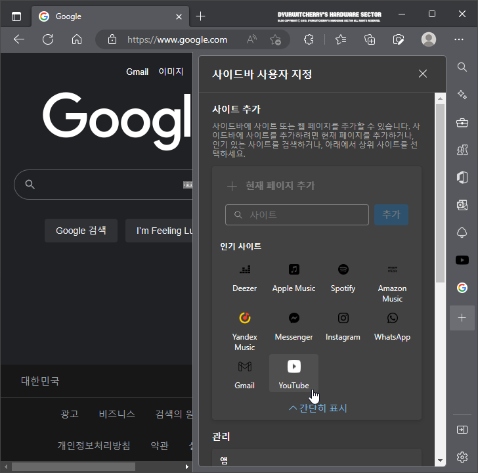Viewport: 478px width, 473px height.
Task: Click page horizontal scrollbar thumb
Action: (73, 466)
